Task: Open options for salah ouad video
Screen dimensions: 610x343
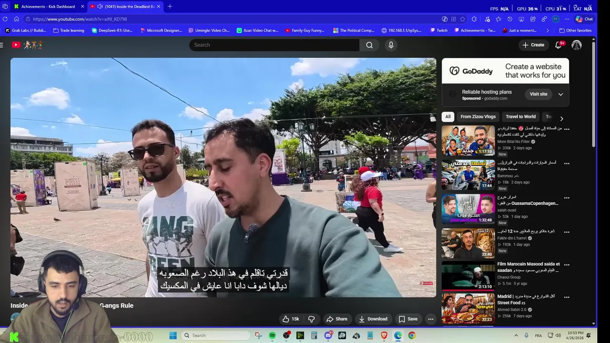Action: click(567, 198)
